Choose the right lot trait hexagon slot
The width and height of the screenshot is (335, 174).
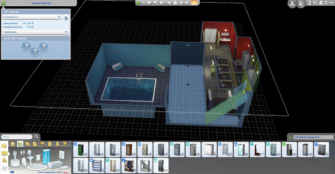point(44,46)
